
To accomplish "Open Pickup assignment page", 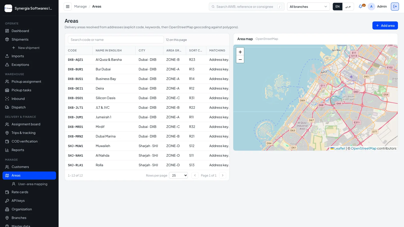I will pos(29,81).
